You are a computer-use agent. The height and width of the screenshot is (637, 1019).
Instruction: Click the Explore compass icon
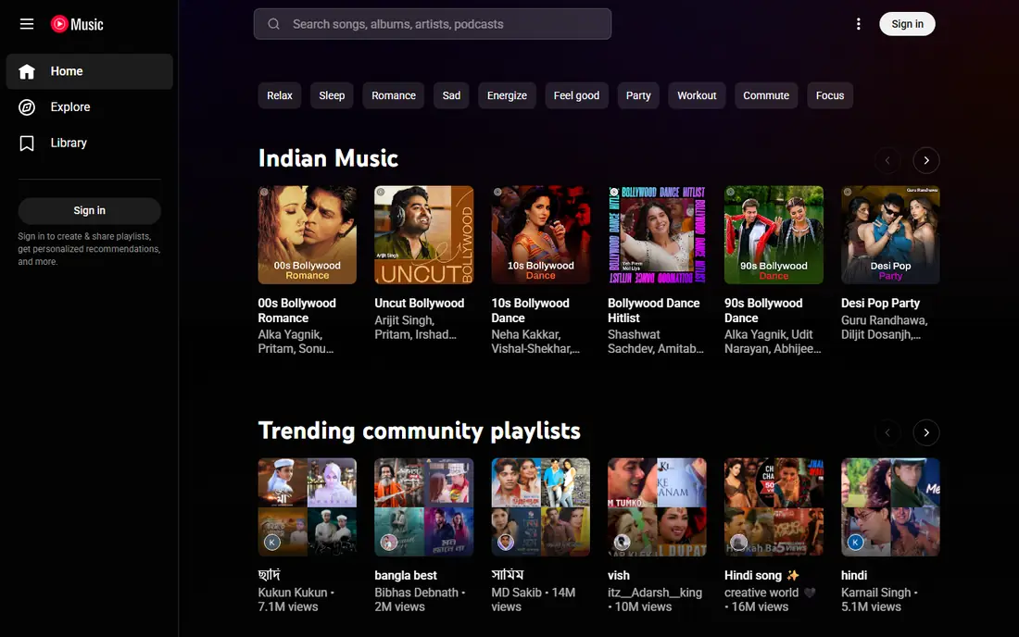point(27,107)
